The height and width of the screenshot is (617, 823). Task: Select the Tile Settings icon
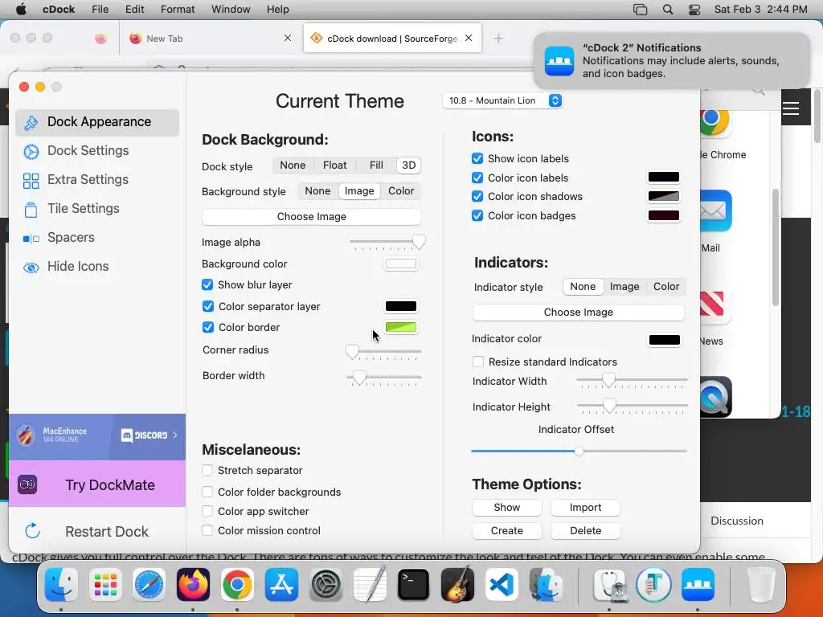(x=31, y=210)
